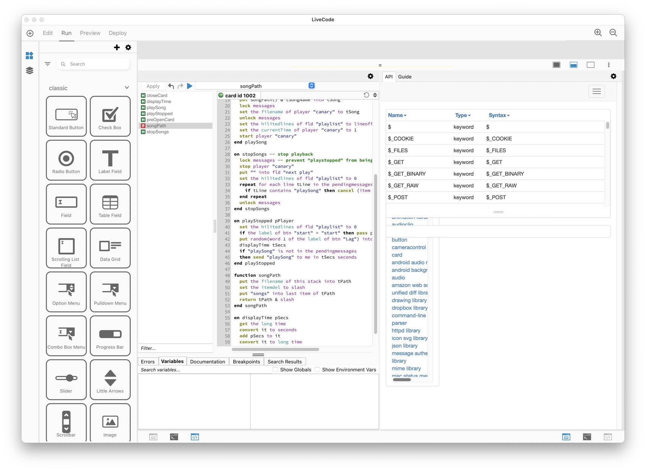Expand the classic widget category
Viewport: 646px width, 471px height.
126,88
